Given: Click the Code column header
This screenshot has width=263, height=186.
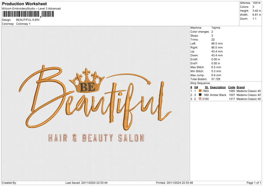Looking at the screenshot, I should (231, 87).
